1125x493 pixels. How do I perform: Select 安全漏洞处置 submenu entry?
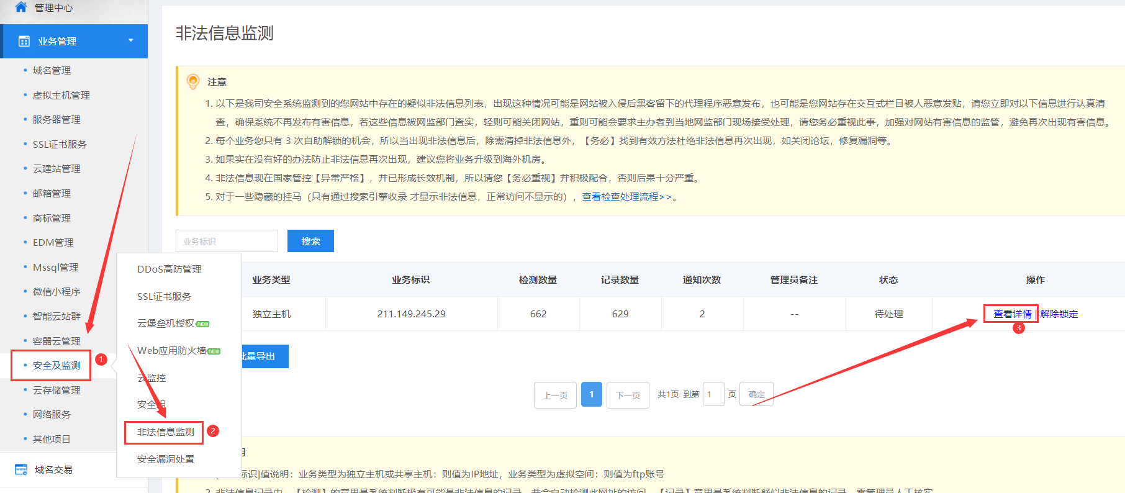click(x=165, y=459)
